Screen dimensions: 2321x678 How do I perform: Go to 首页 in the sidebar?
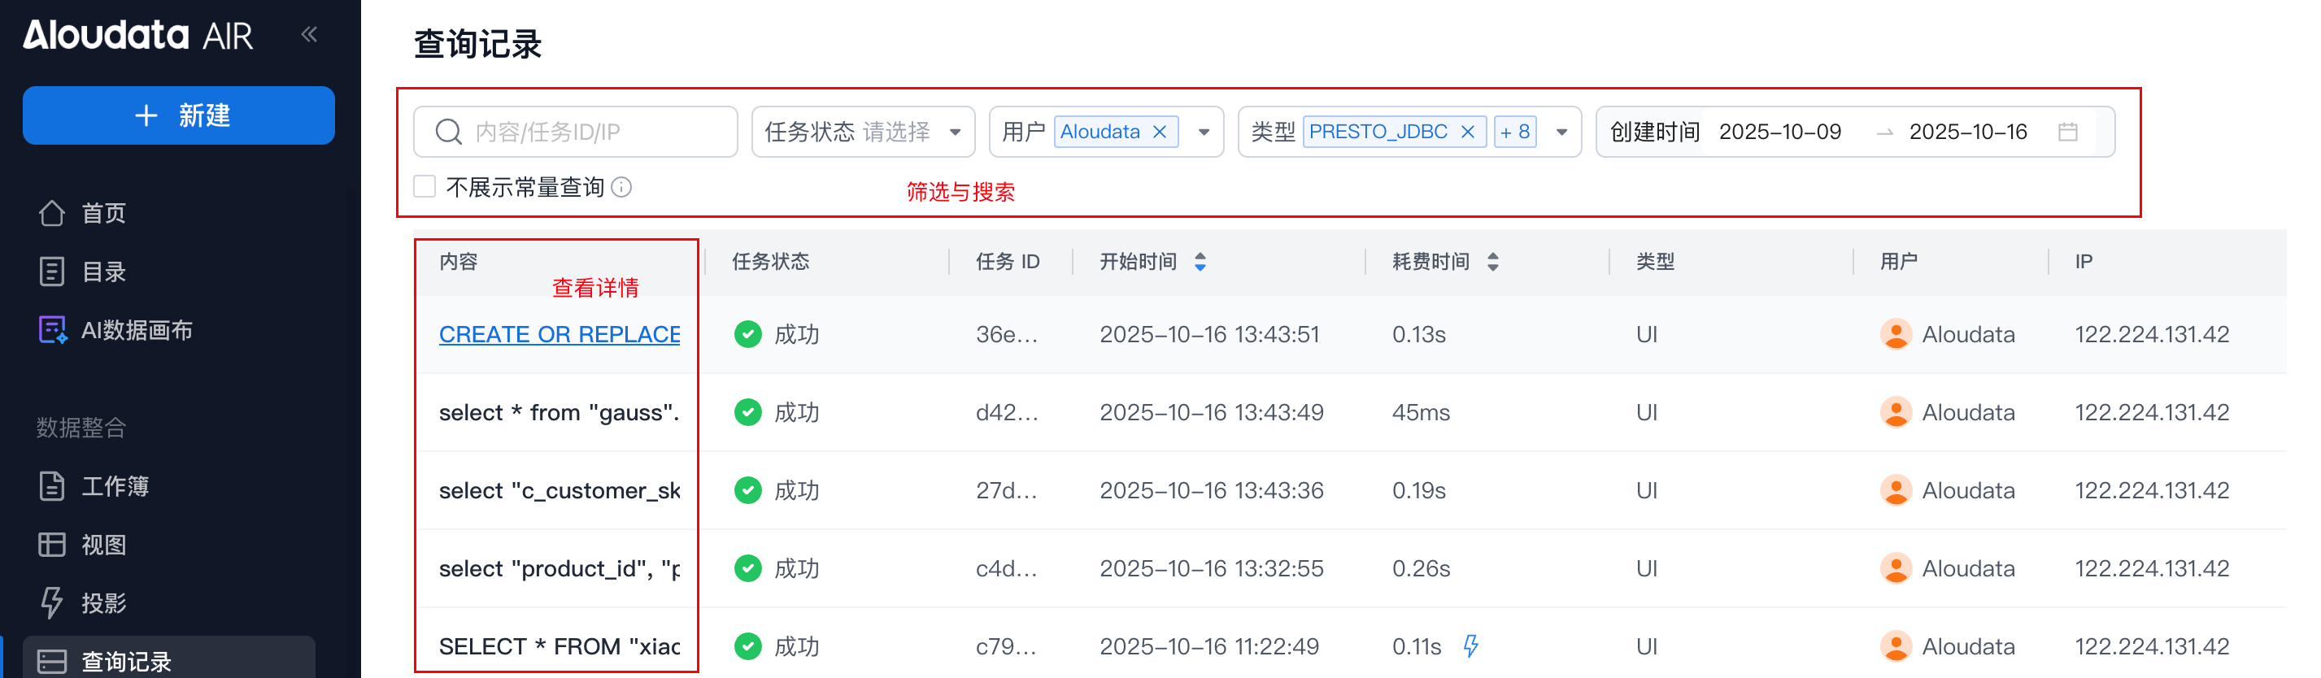click(x=103, y=213)
